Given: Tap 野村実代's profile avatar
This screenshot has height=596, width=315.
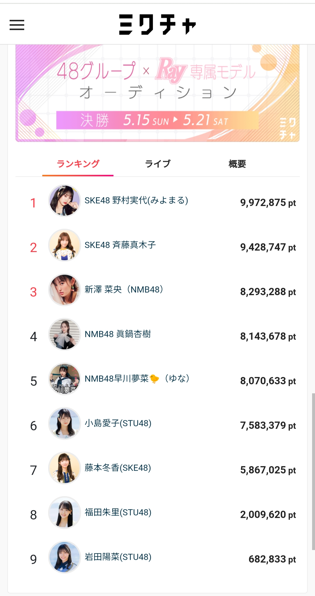Looking at the screenshot, I should pos(64,201).
